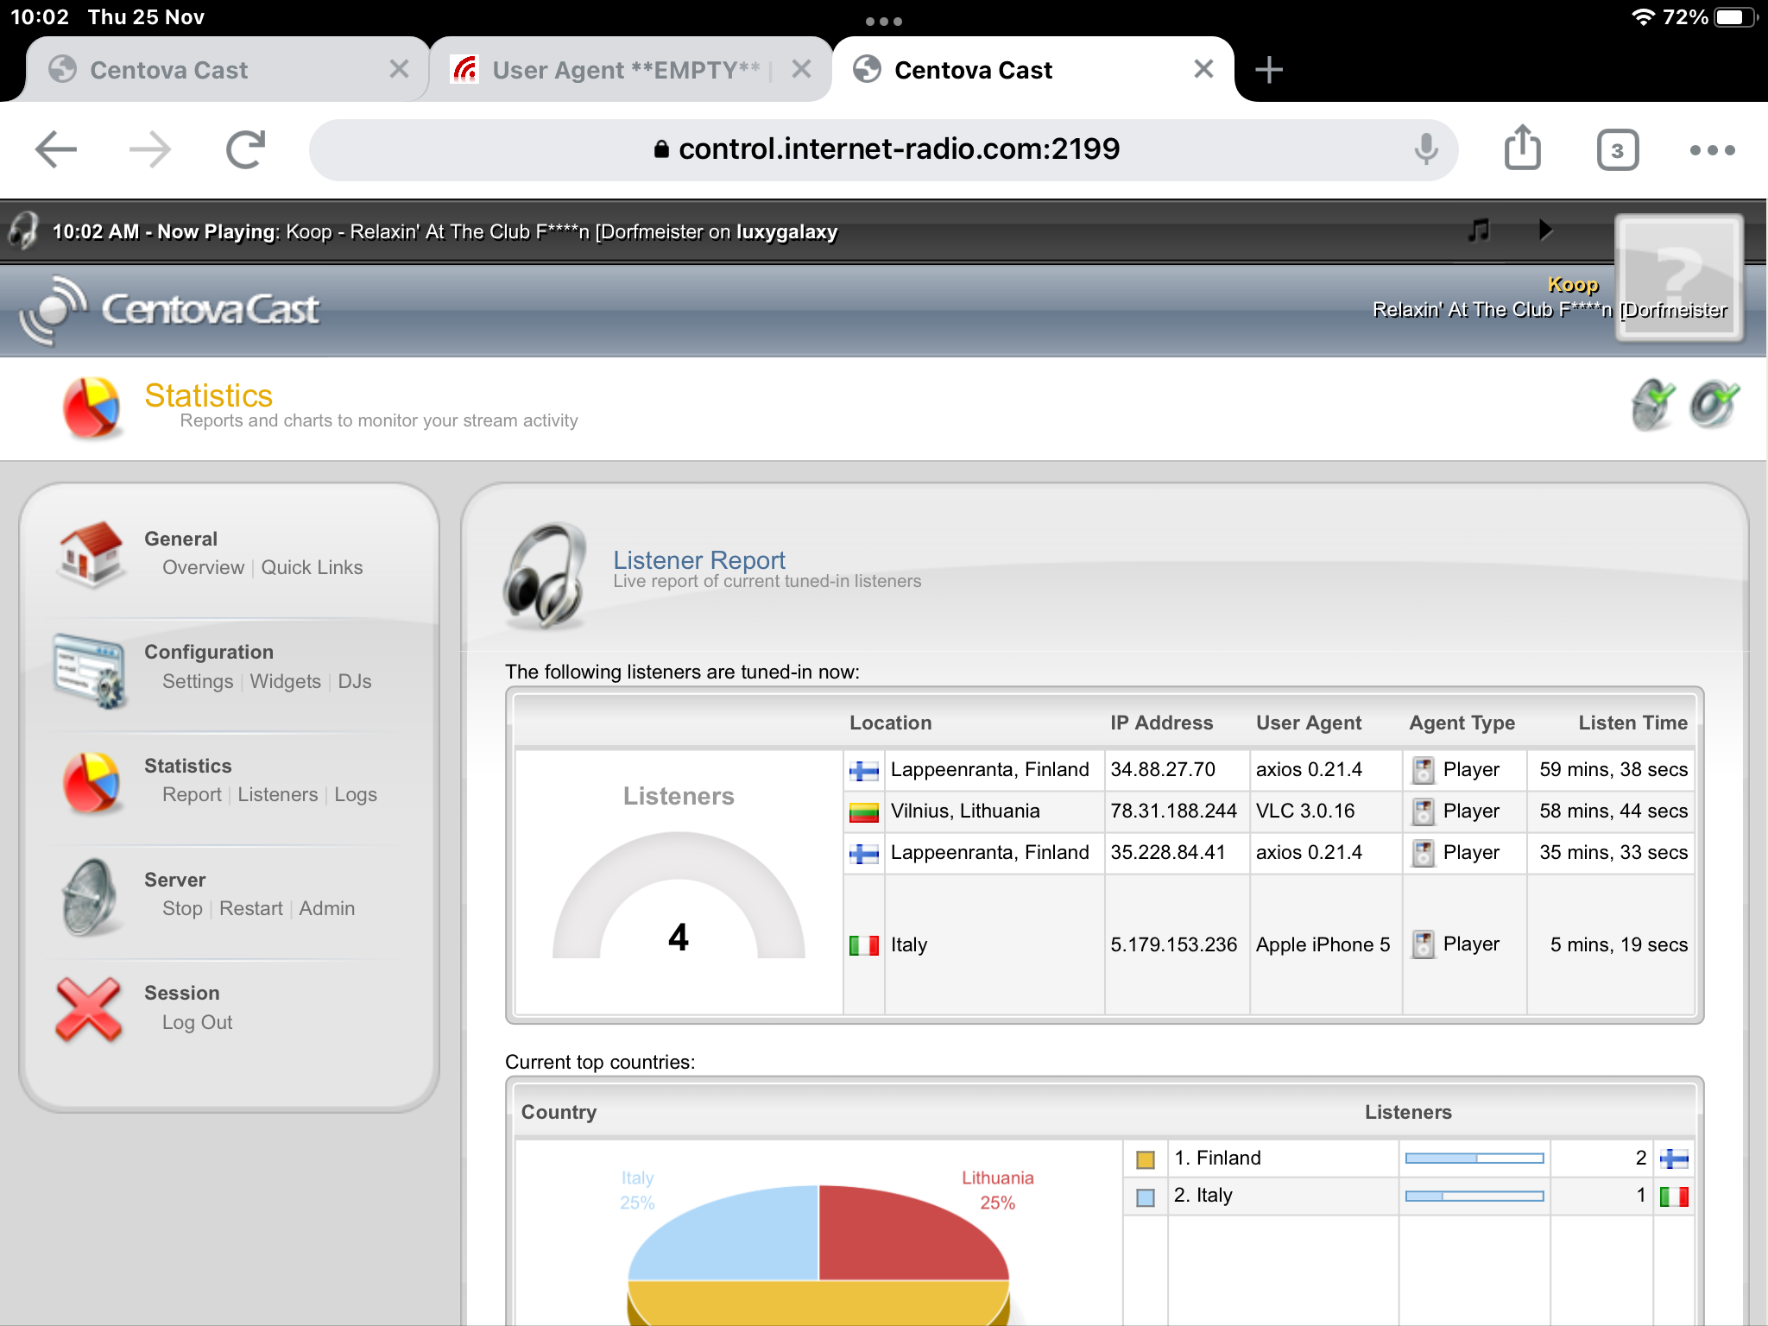Viewport: 1768px width, 1326px height.
Task: Tap the browser share icon
Action: click(1522, 148)
